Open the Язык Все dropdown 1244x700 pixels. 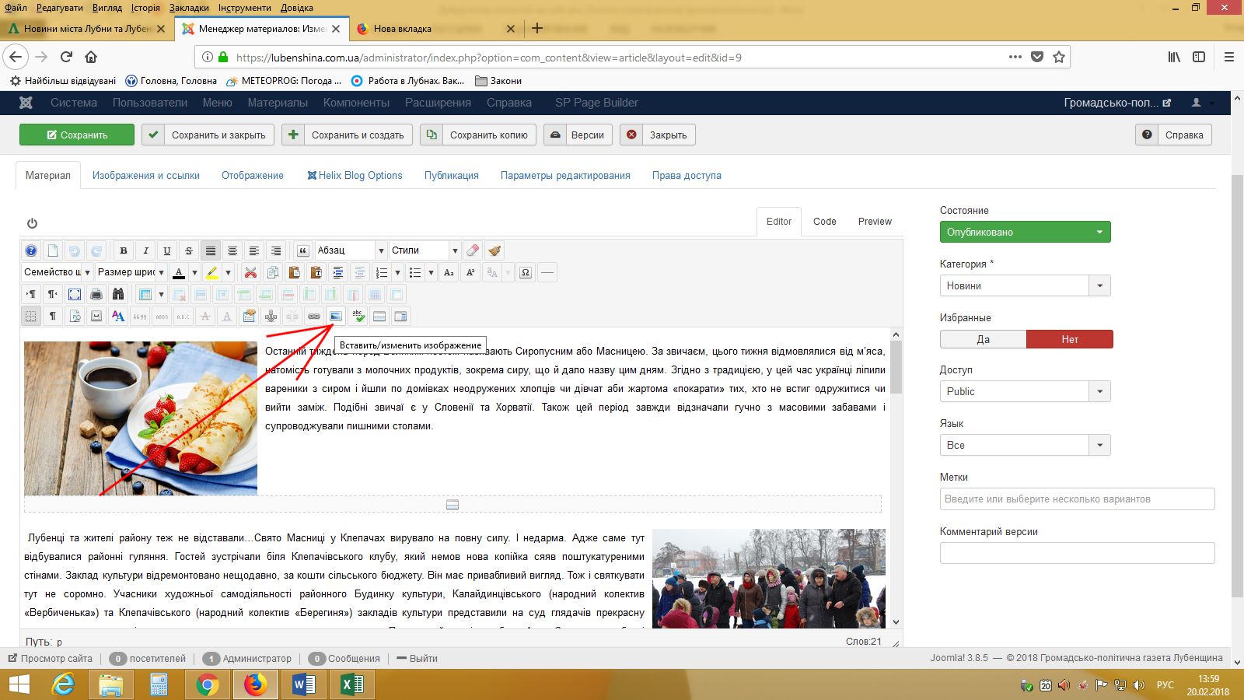pyautogui.click(x=1025, y=445)
